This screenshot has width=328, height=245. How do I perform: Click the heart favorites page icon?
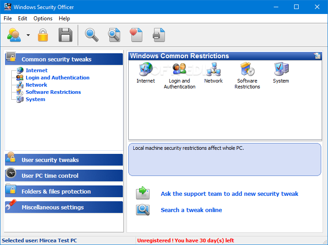pos(136,35)
